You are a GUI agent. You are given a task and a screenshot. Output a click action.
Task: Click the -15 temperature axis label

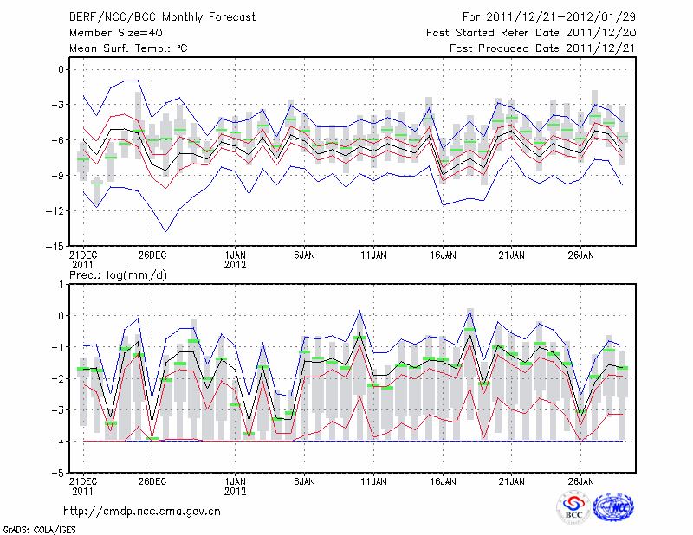[53, 246]
